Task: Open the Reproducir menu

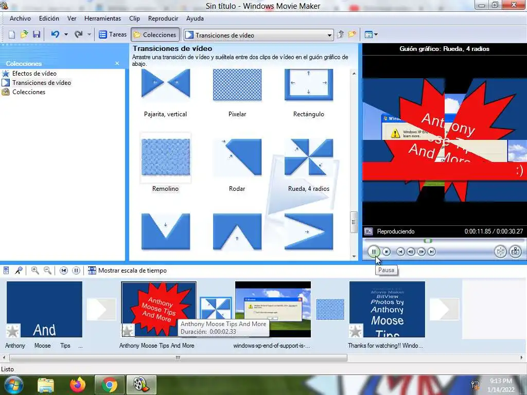Action: (163, 19)
